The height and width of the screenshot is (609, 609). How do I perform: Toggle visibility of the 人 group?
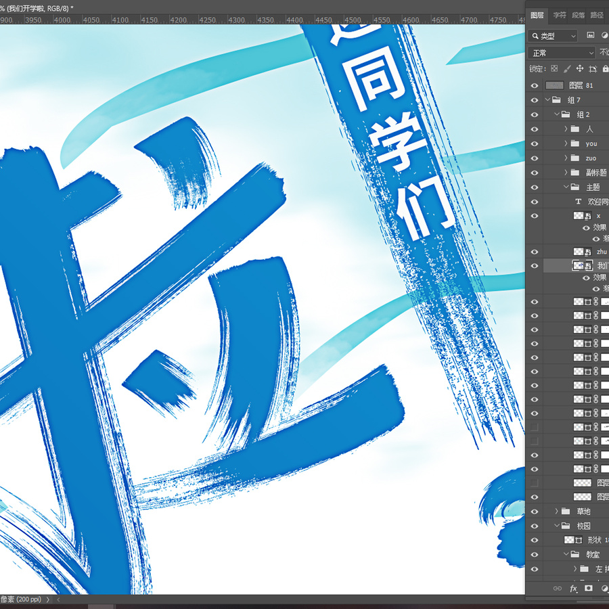coord(535,129)
